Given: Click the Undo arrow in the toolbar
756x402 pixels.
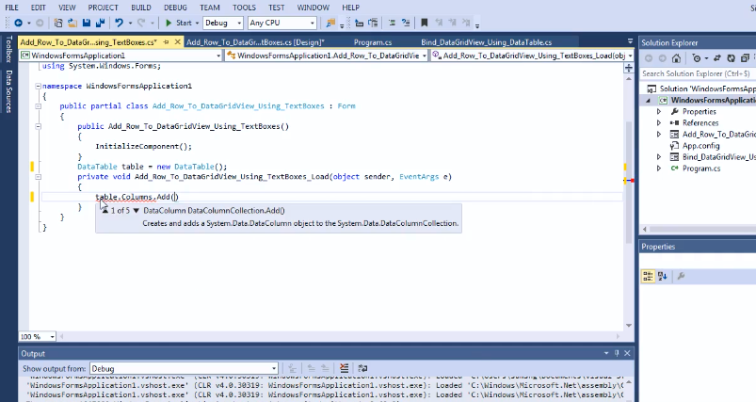Looking at the screenshot, I should [120, 23].
